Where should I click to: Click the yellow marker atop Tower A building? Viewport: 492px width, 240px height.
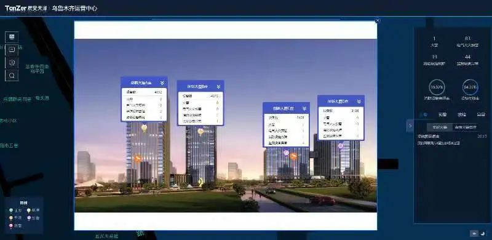click(x=144, y=127)
